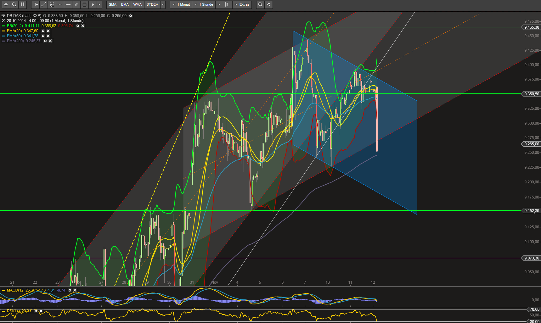Open the 1 Stunde interval dropdown
Image resolution: width=541 pixels, height=323 pixels.
click(204, 4)
